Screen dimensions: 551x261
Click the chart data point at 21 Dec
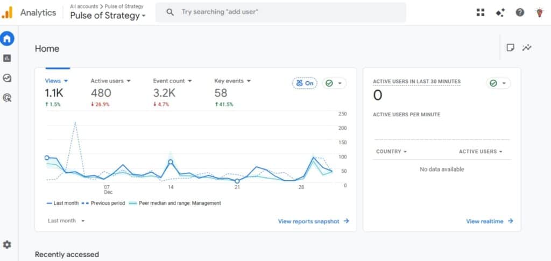point(237,181)
